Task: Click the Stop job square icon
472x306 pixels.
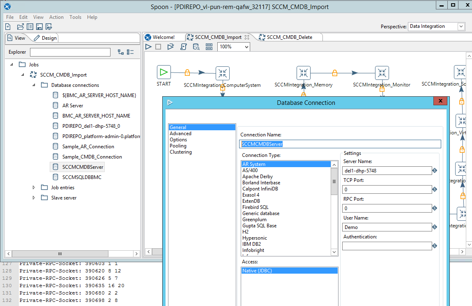Action: click(x=158, y=47)
